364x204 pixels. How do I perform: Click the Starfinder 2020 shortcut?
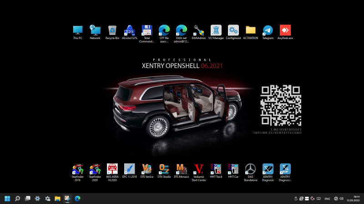[95, 170]
